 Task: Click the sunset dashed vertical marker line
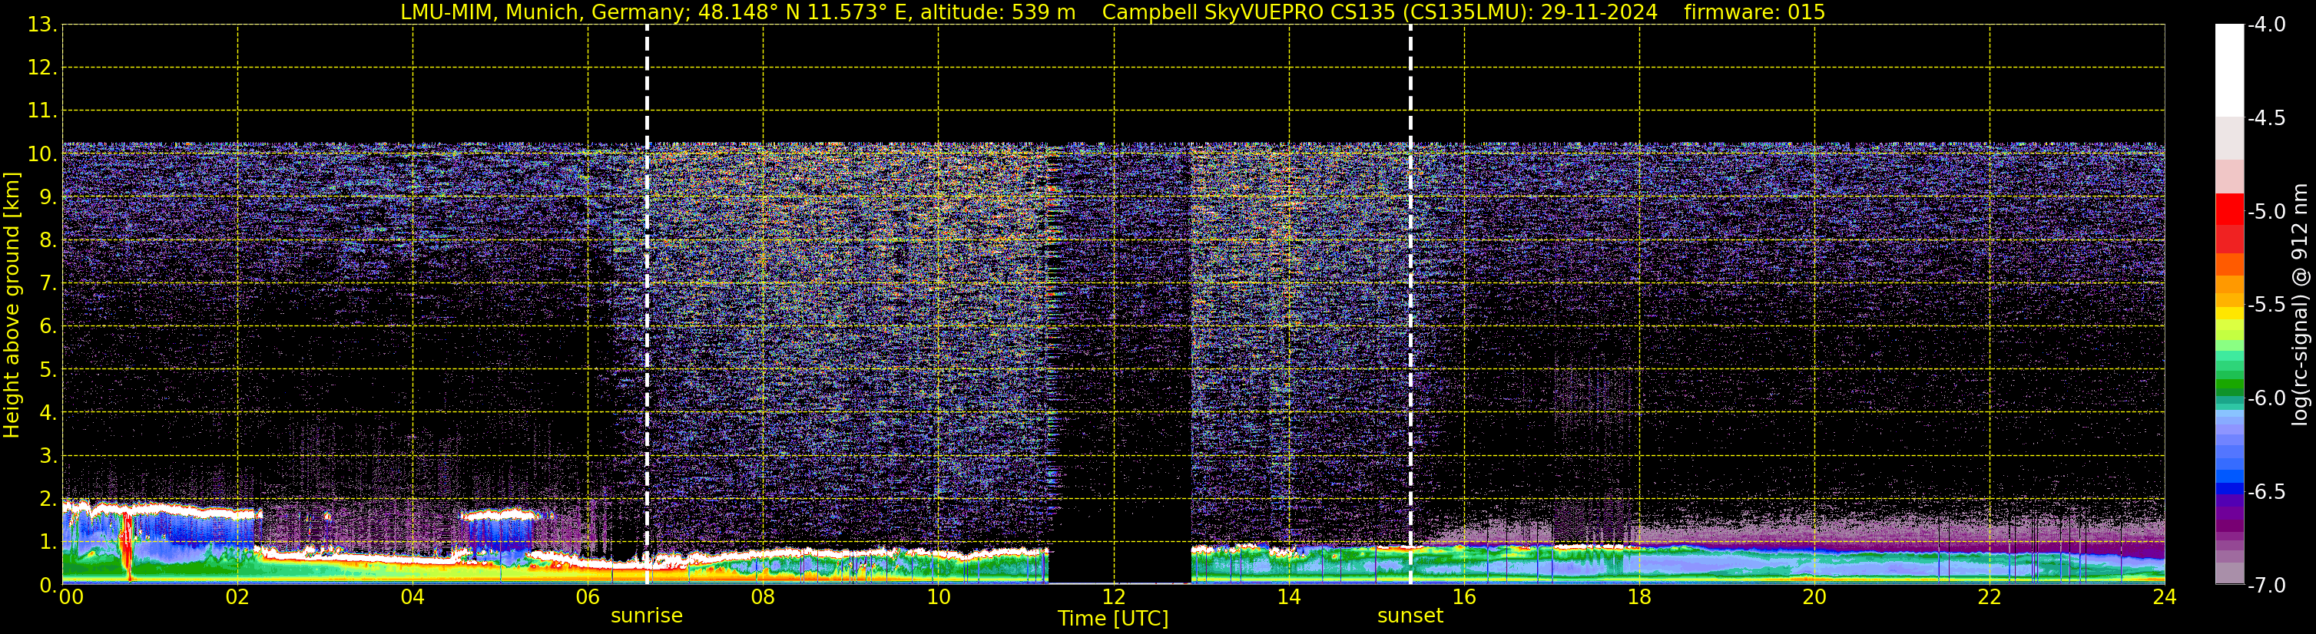(x=1410, y=305)
